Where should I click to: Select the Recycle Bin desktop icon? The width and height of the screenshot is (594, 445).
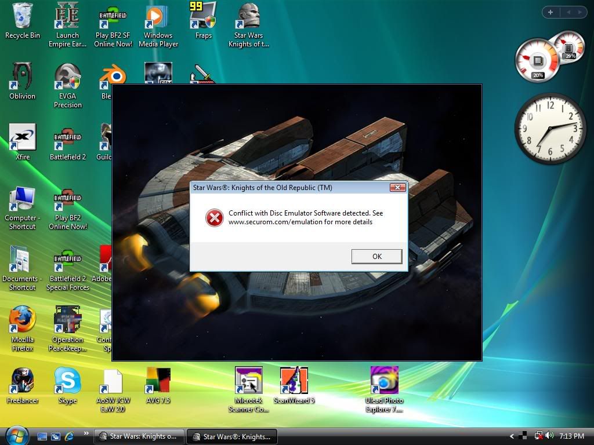tap(23, 21)
